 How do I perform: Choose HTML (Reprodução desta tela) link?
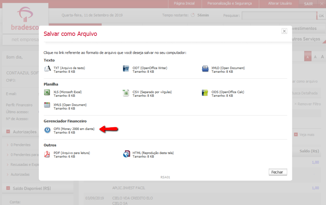pyautogui.click(x=153, y=153)
